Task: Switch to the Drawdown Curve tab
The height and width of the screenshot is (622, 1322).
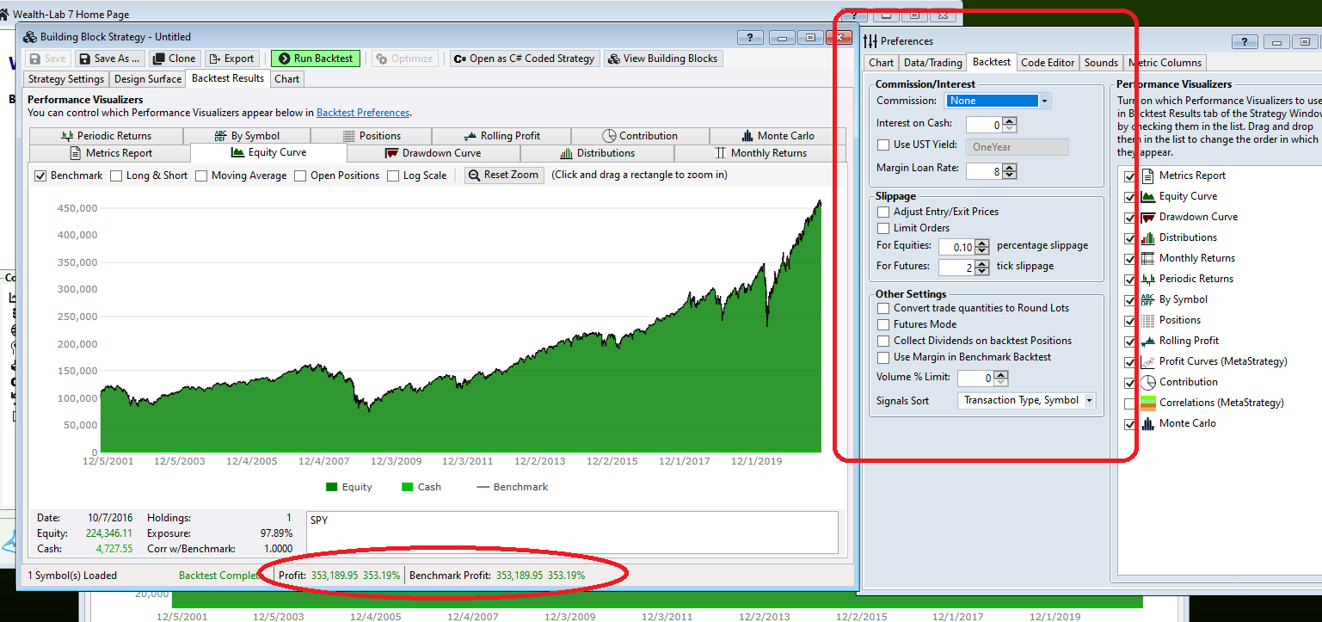Action: [x=432, y=153]
